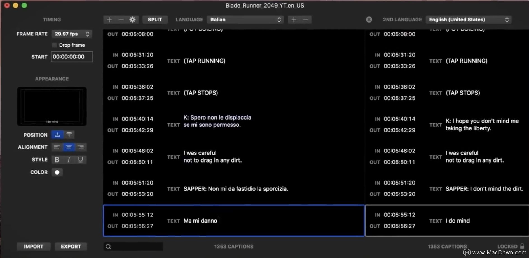Set position to bottom
Screen dimensions: 529x258
click(x=57, y=135)
